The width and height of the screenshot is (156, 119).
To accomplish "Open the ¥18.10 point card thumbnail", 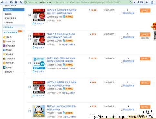I will point(39,15).
